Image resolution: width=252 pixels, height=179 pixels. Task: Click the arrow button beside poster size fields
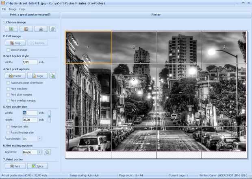point(49,116)
